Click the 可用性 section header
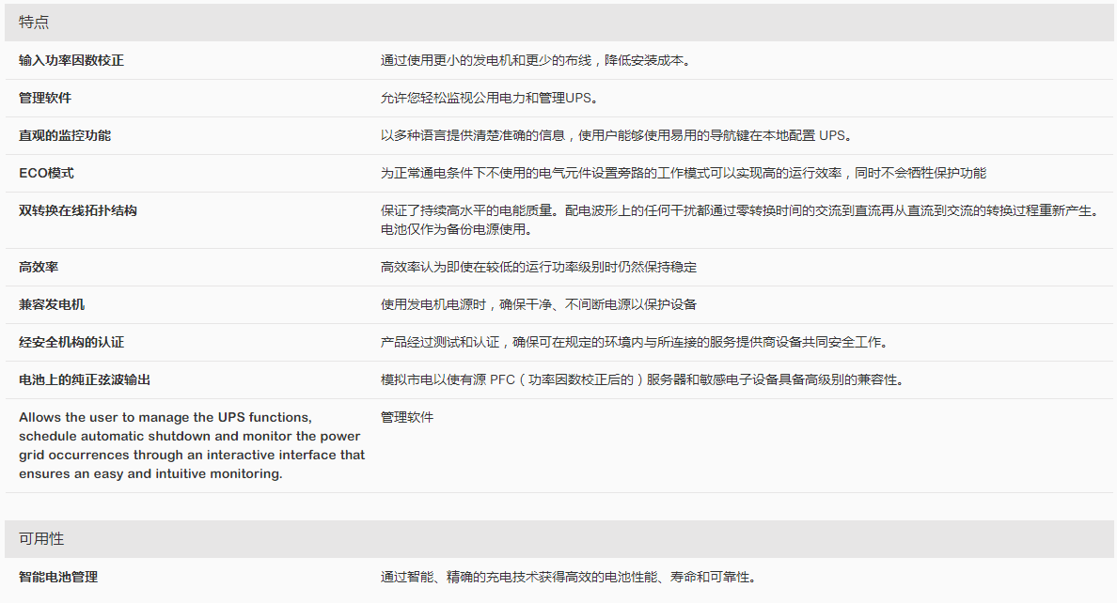The height and width of the screenshot is (603, 1117). pyautogui.click(x=41, y=539)
